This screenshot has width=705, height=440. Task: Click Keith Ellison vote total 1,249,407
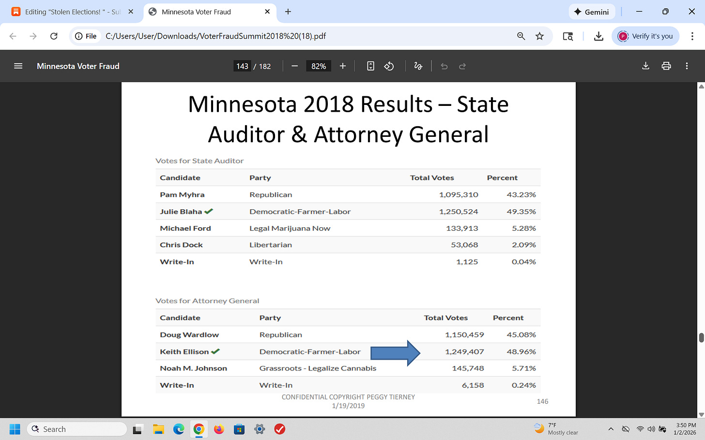click(464, 352)
